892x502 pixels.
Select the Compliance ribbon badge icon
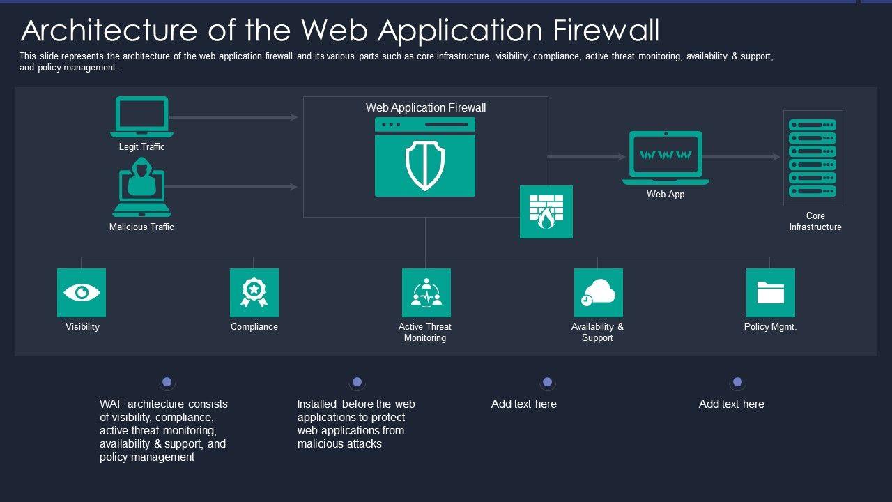coord(254,293)
